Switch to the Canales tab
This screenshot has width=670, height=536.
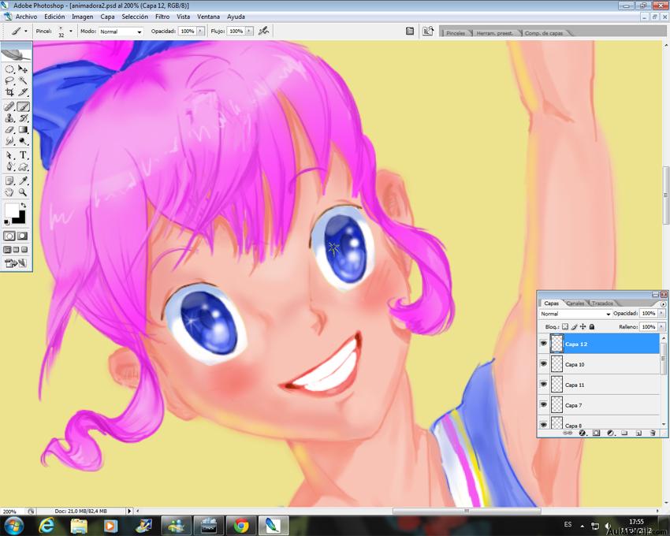pos(575,303)
